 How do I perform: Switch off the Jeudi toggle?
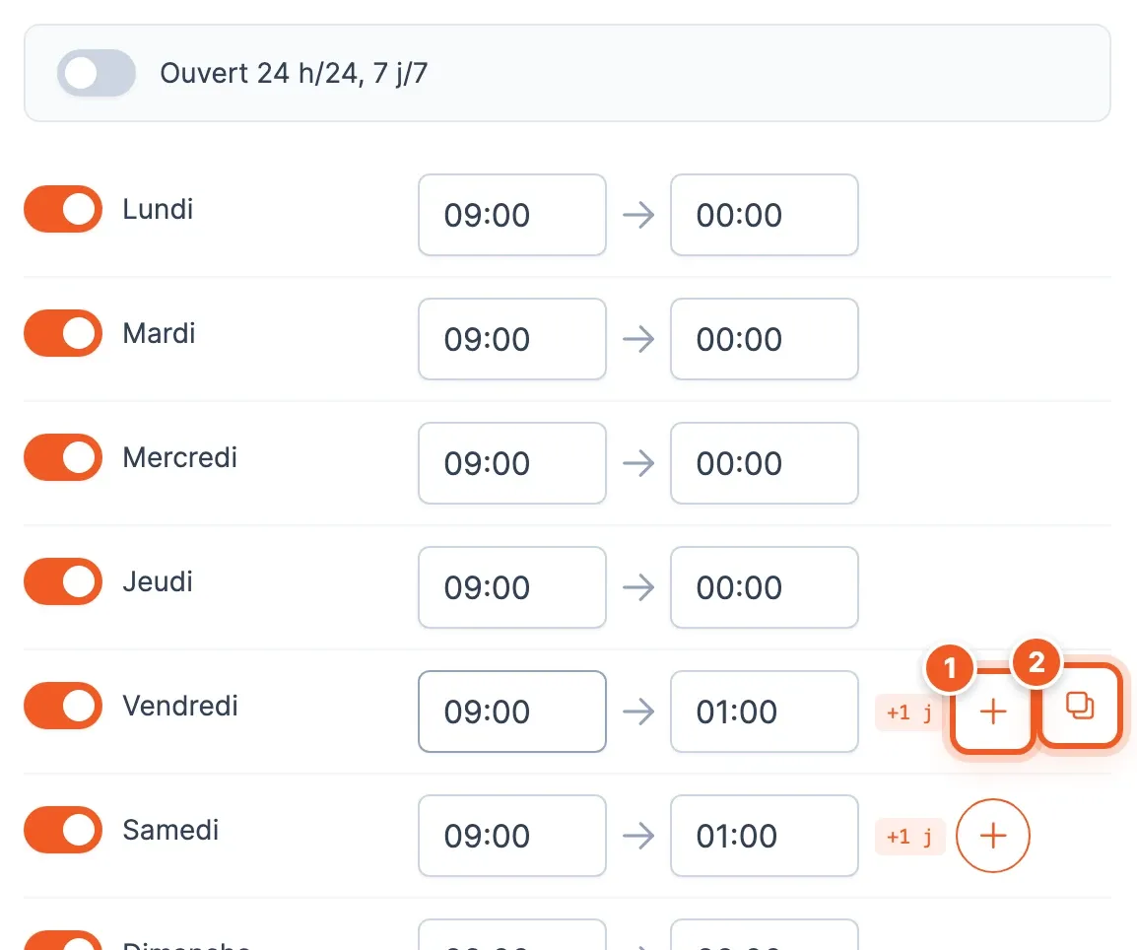[63, 580]
